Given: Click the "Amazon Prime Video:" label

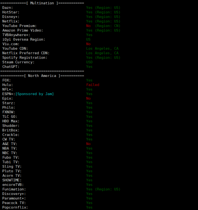Looking at the screenshot, I should 23,30.
